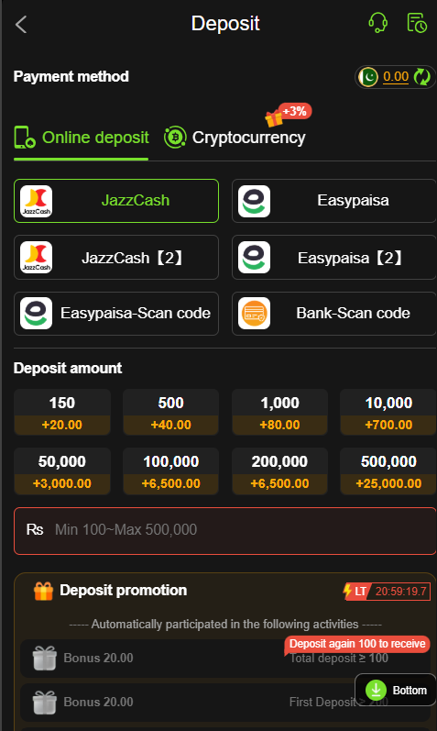The height and width of the screenshot is (731, 437).
Task: Choose JazzCash payment method
Action: tap(116, 201)
